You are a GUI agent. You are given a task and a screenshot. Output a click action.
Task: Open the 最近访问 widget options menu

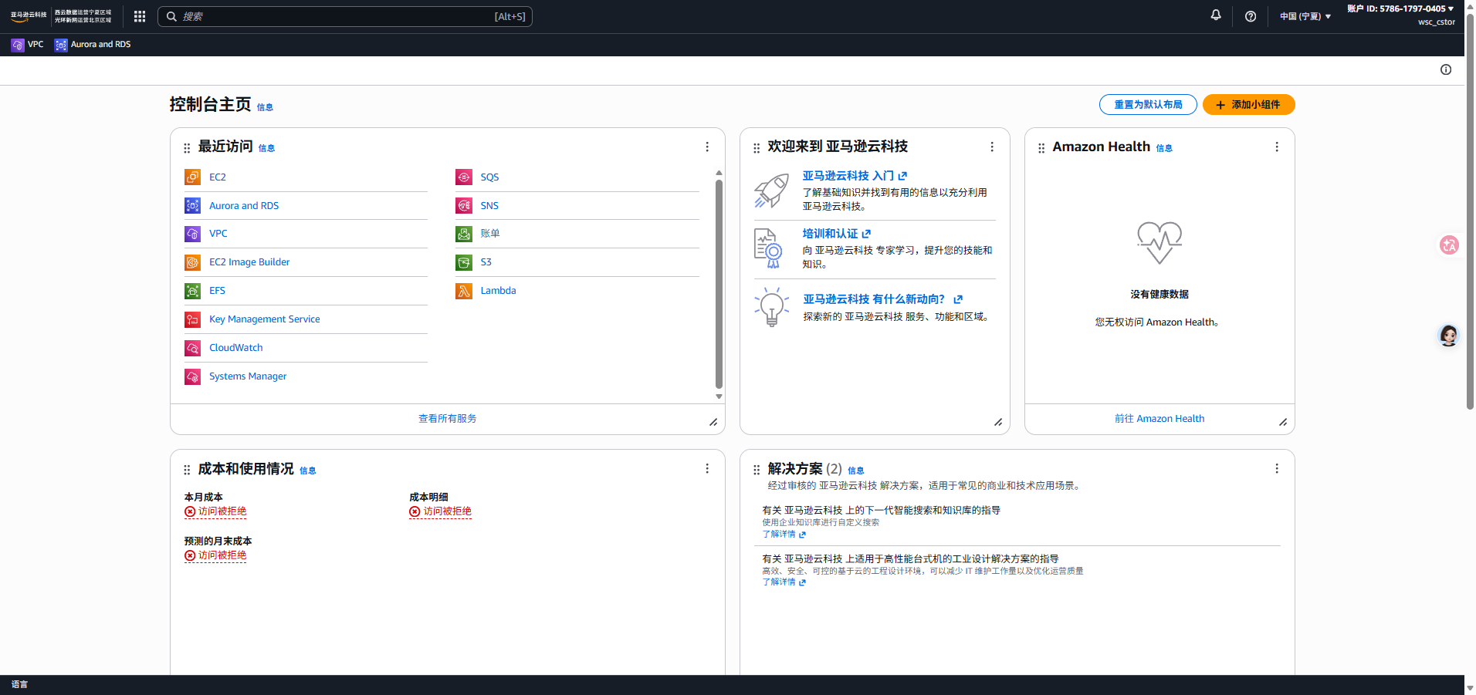707,147
